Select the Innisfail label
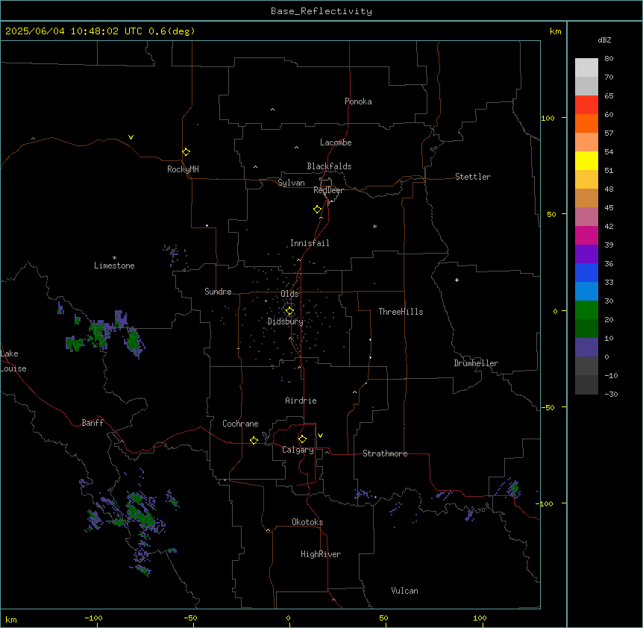The image size is (643, 628). (310, 243)
